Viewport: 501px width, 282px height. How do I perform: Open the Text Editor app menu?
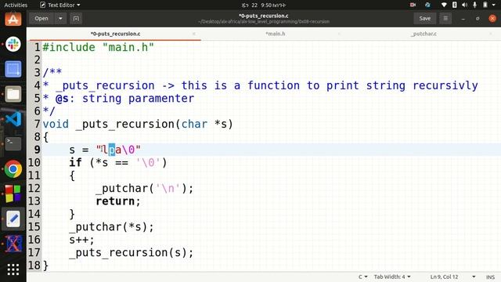click(x=60, y=5)
